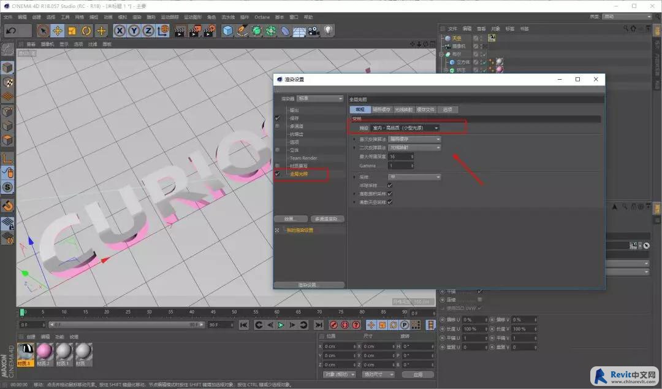Open the Edit Render Settings gear-clapper icon
The width and height of the screenshot is (662, 389).
pyautogui.click(x=210, y=31)
